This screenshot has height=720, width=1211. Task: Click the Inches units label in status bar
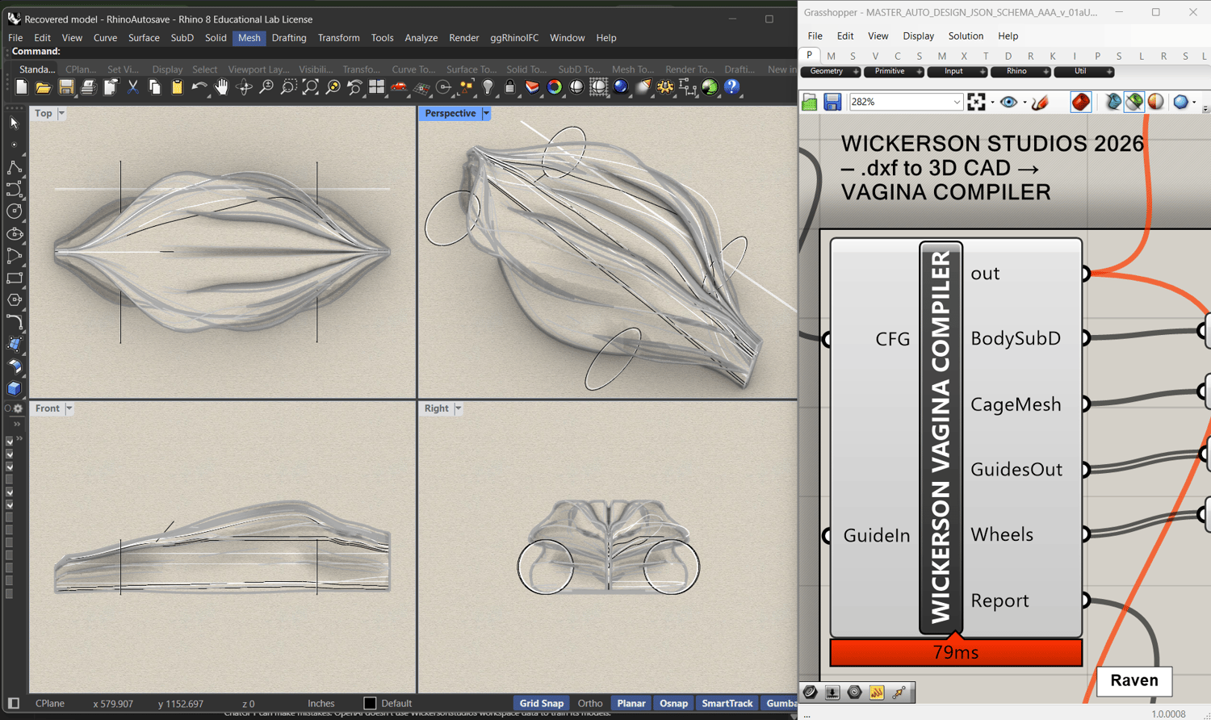pyautogui.click(x=321, y=703)
